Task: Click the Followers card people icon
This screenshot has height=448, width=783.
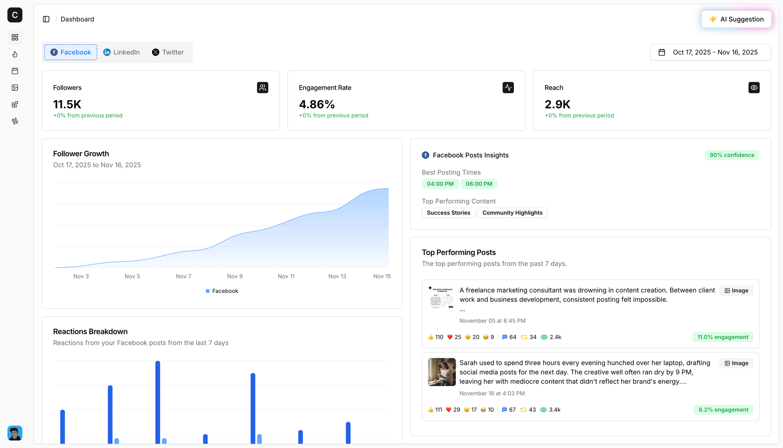Action: [x=263, y=87]
